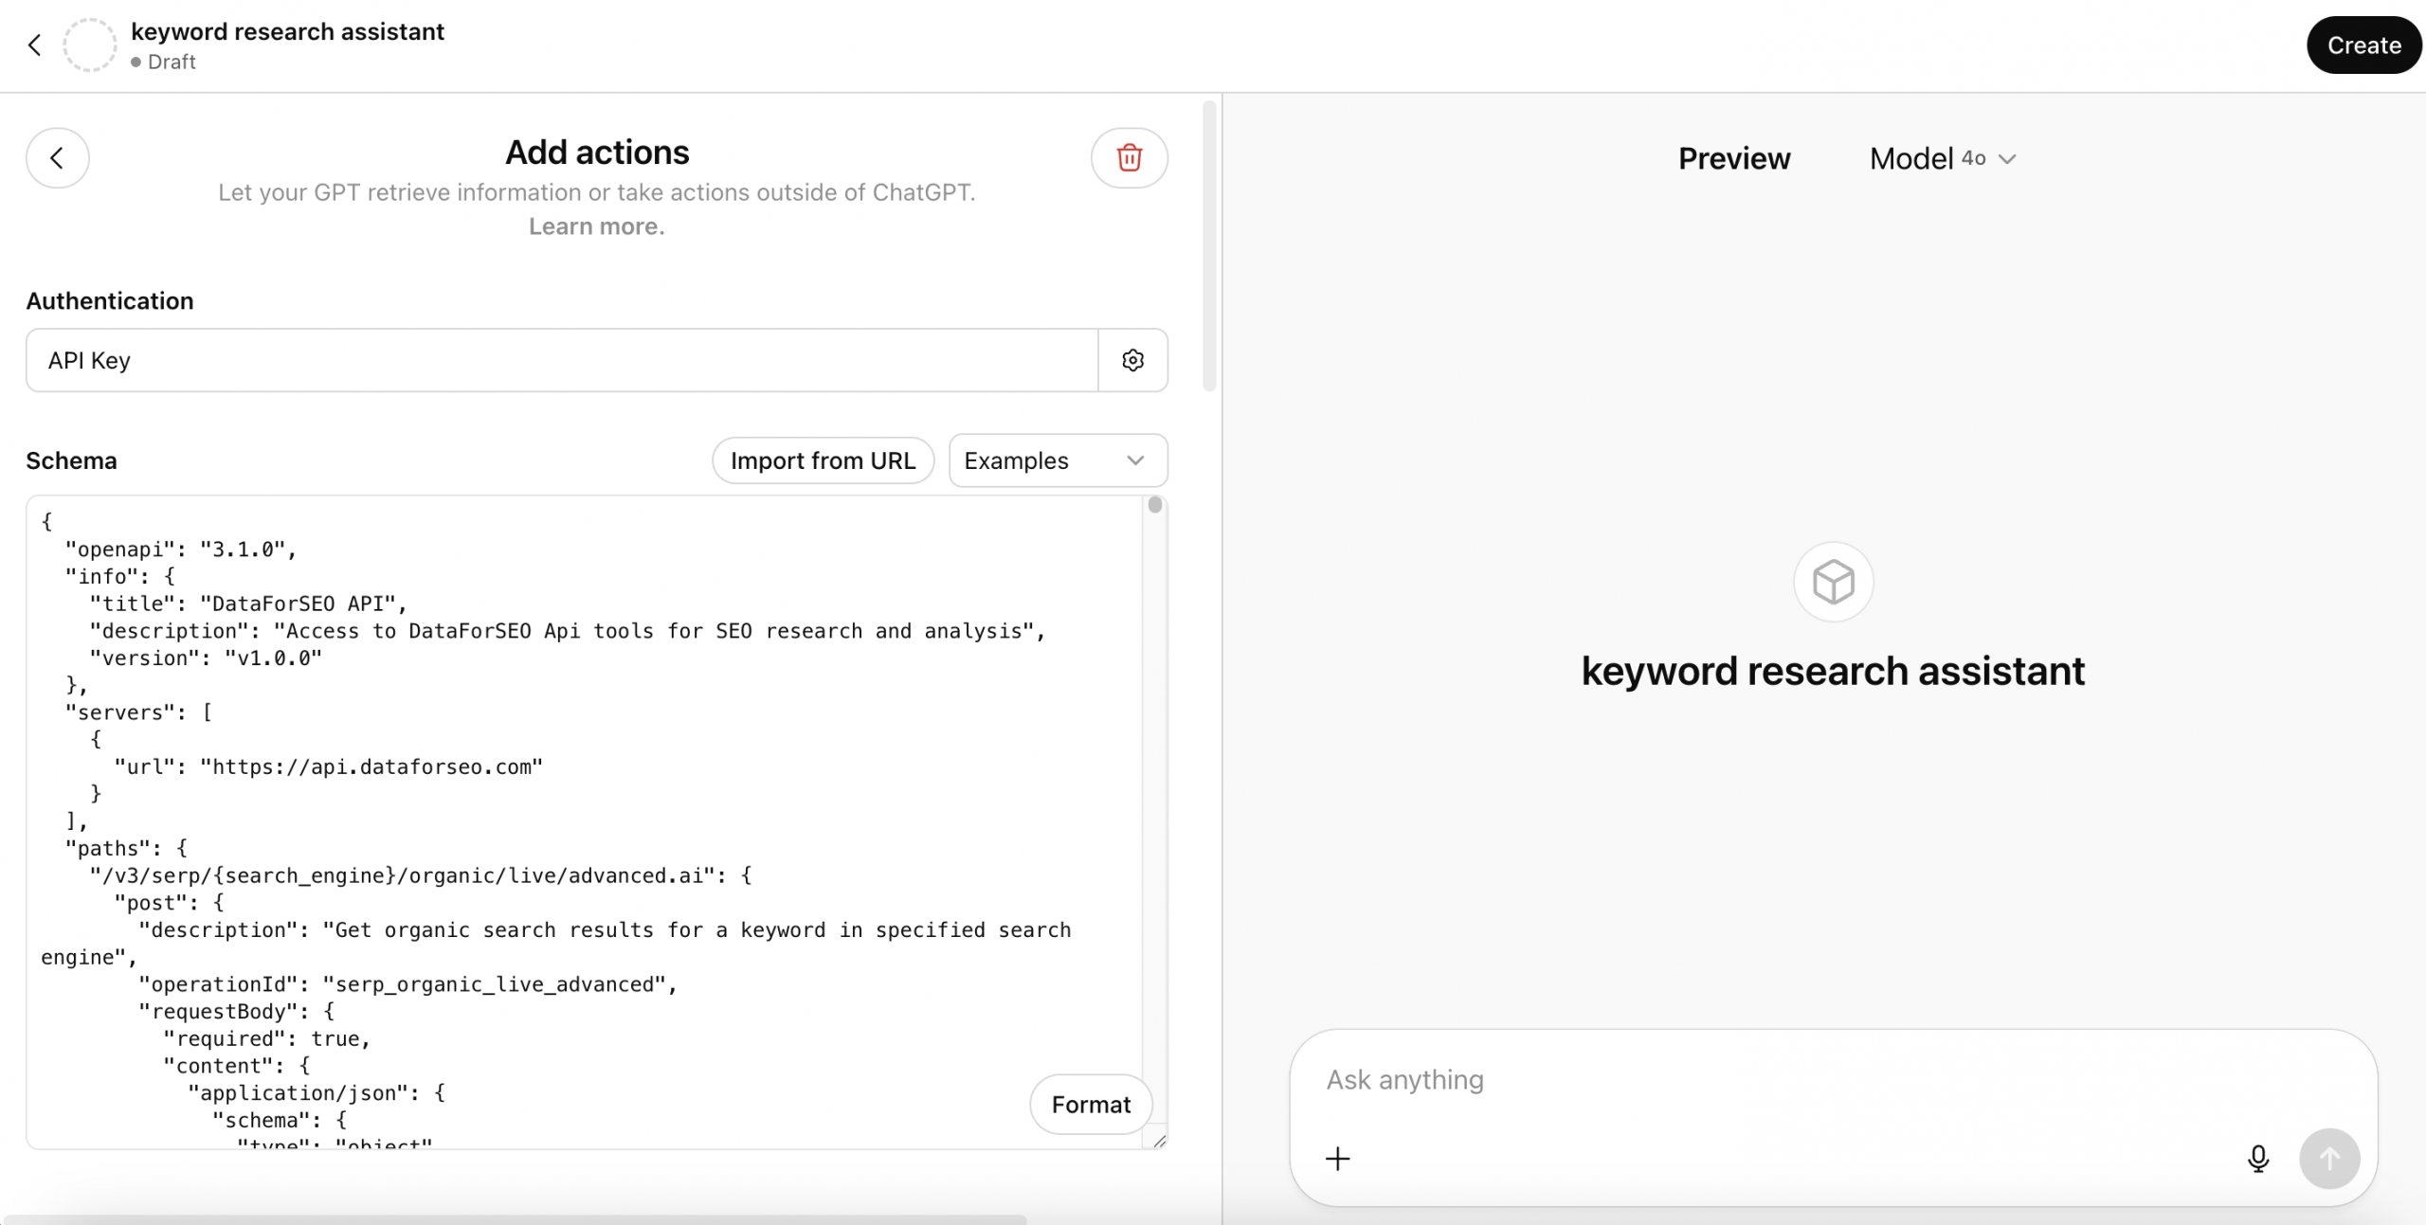The height and width of the screenshot is (1225, 2426).
Task: Click the api.dataforseo.com url line
Action: (x=328, y=766)
